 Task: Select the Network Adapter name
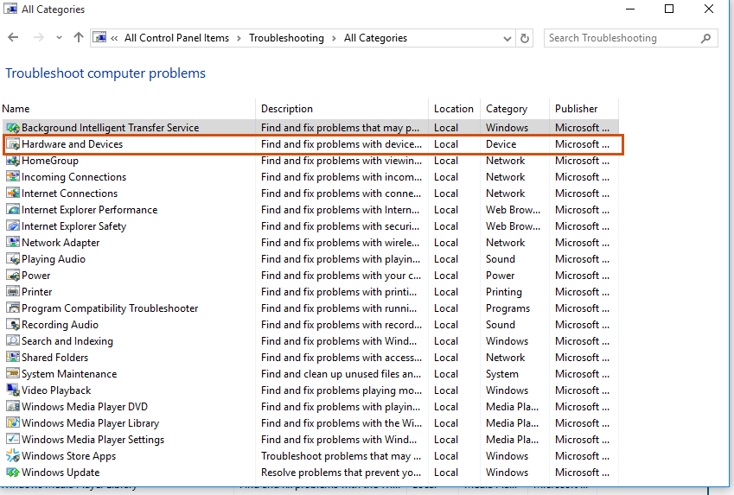coord(61,243)
